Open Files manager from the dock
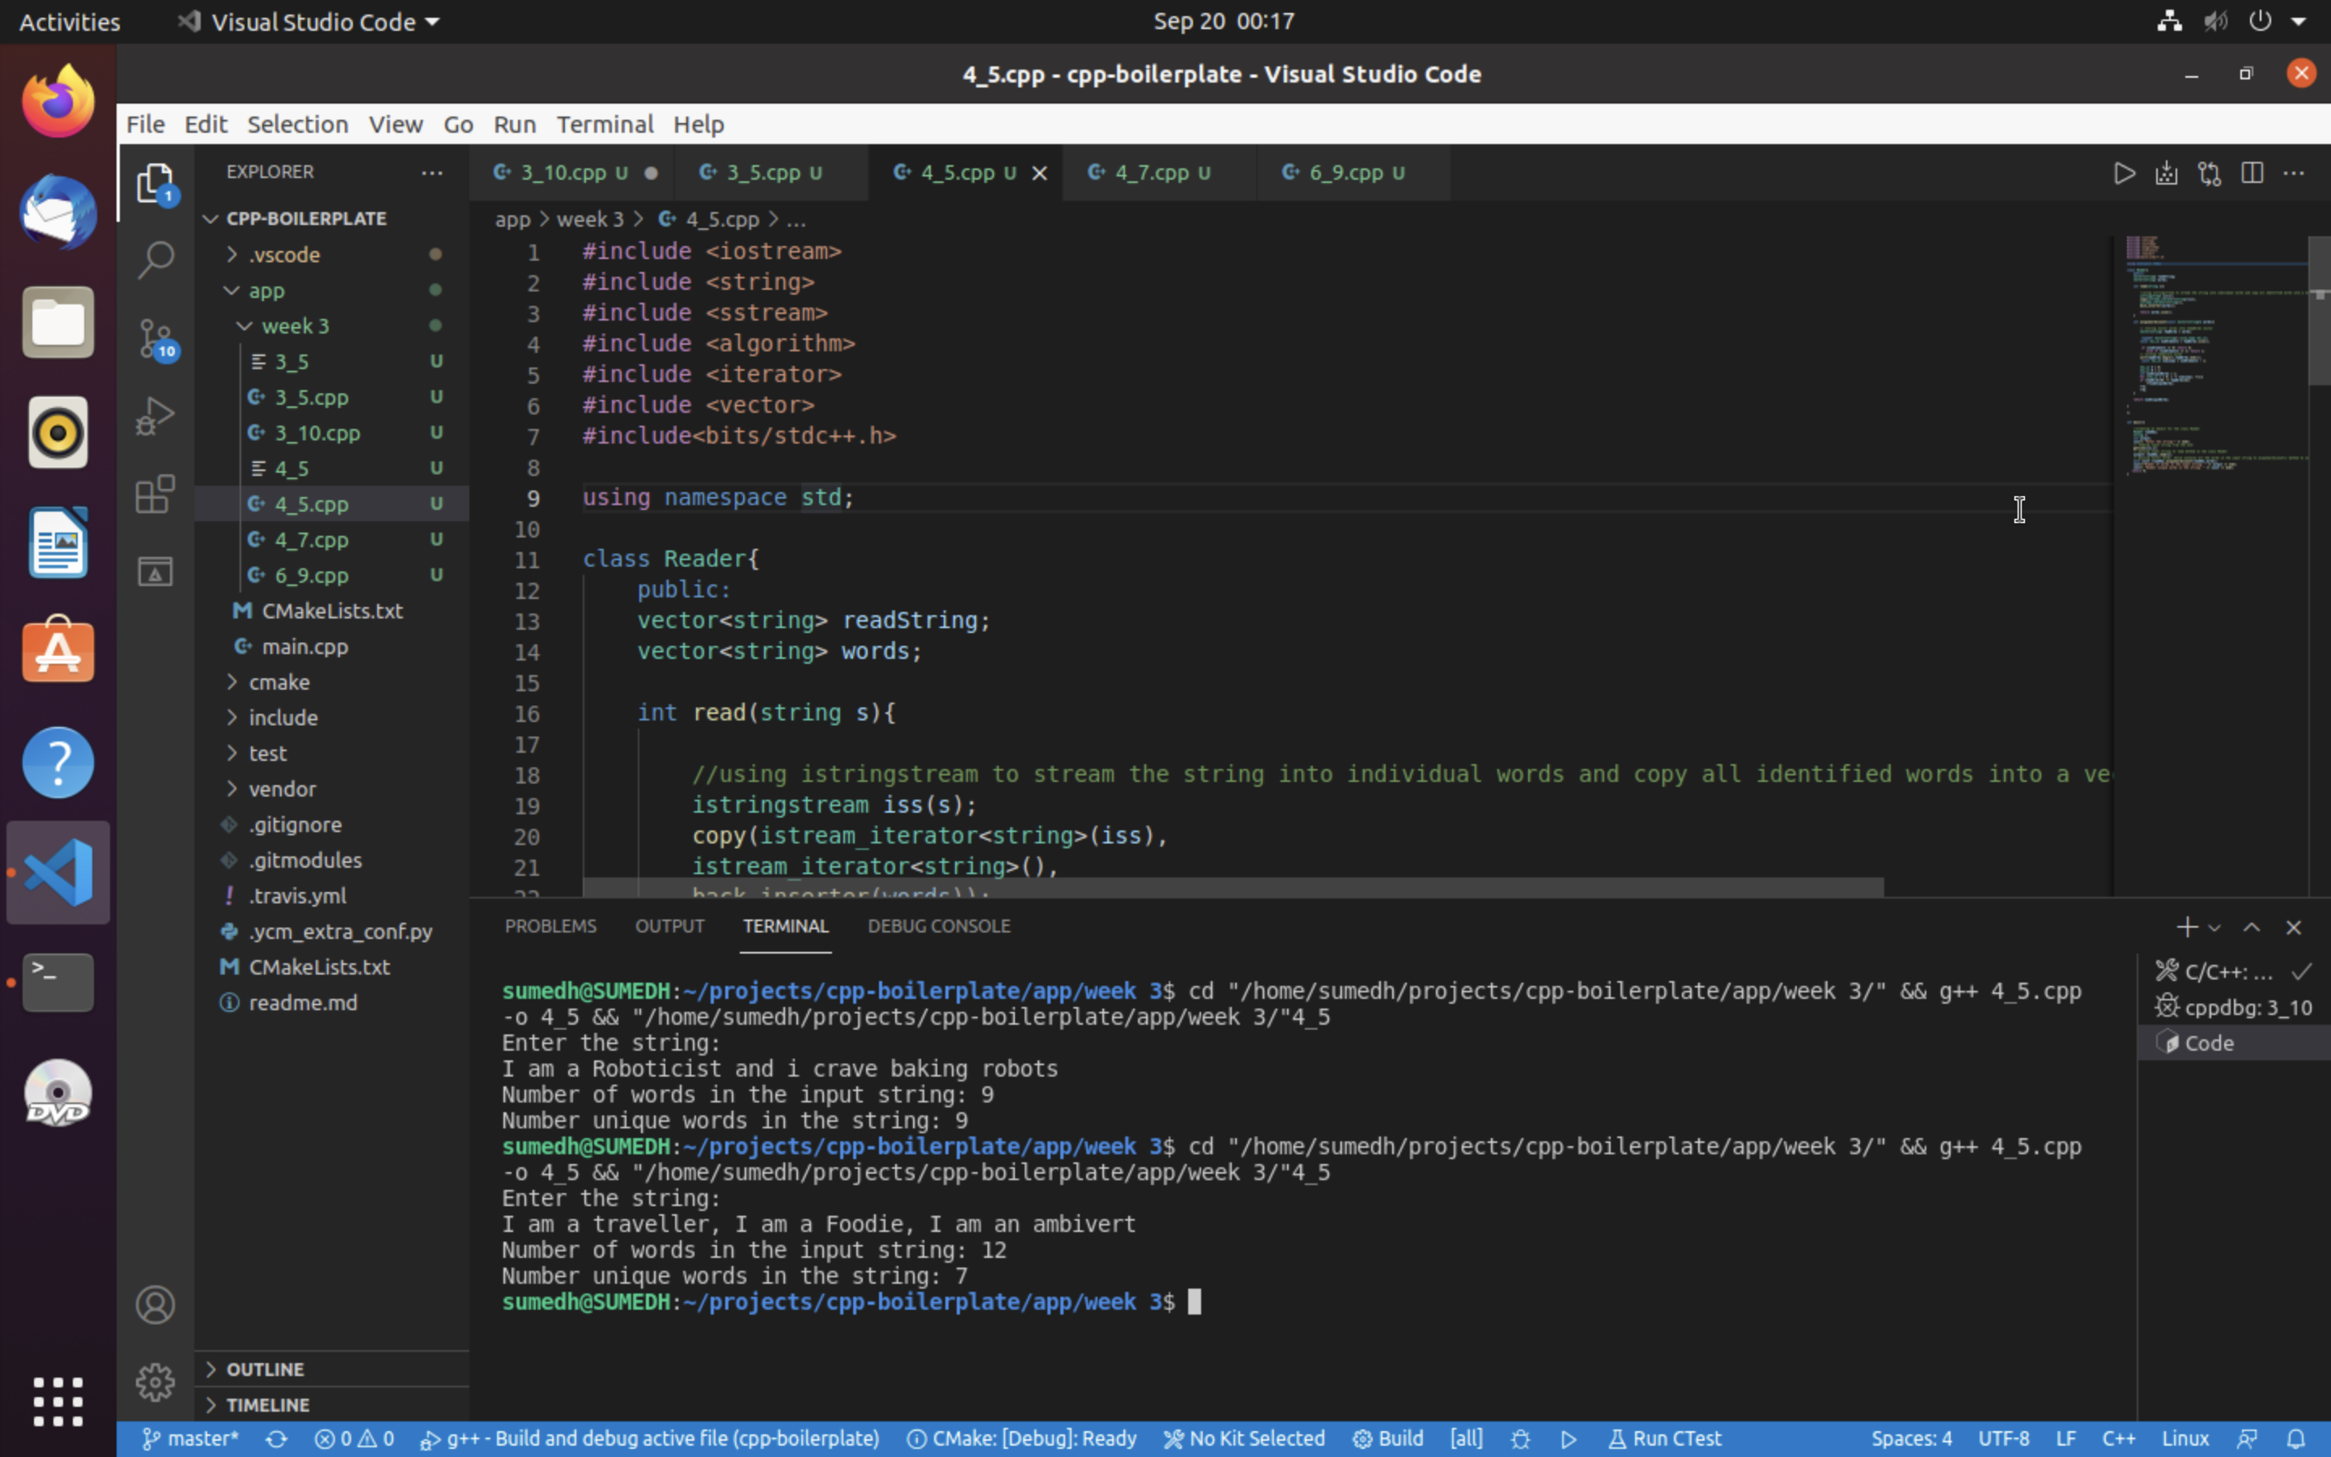Image resolution: width=2331 pixels, height=1457 pixels. tap(57, 323)
